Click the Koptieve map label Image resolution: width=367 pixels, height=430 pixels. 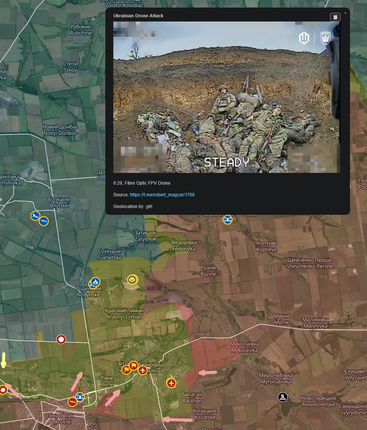[x=267, y=246]
